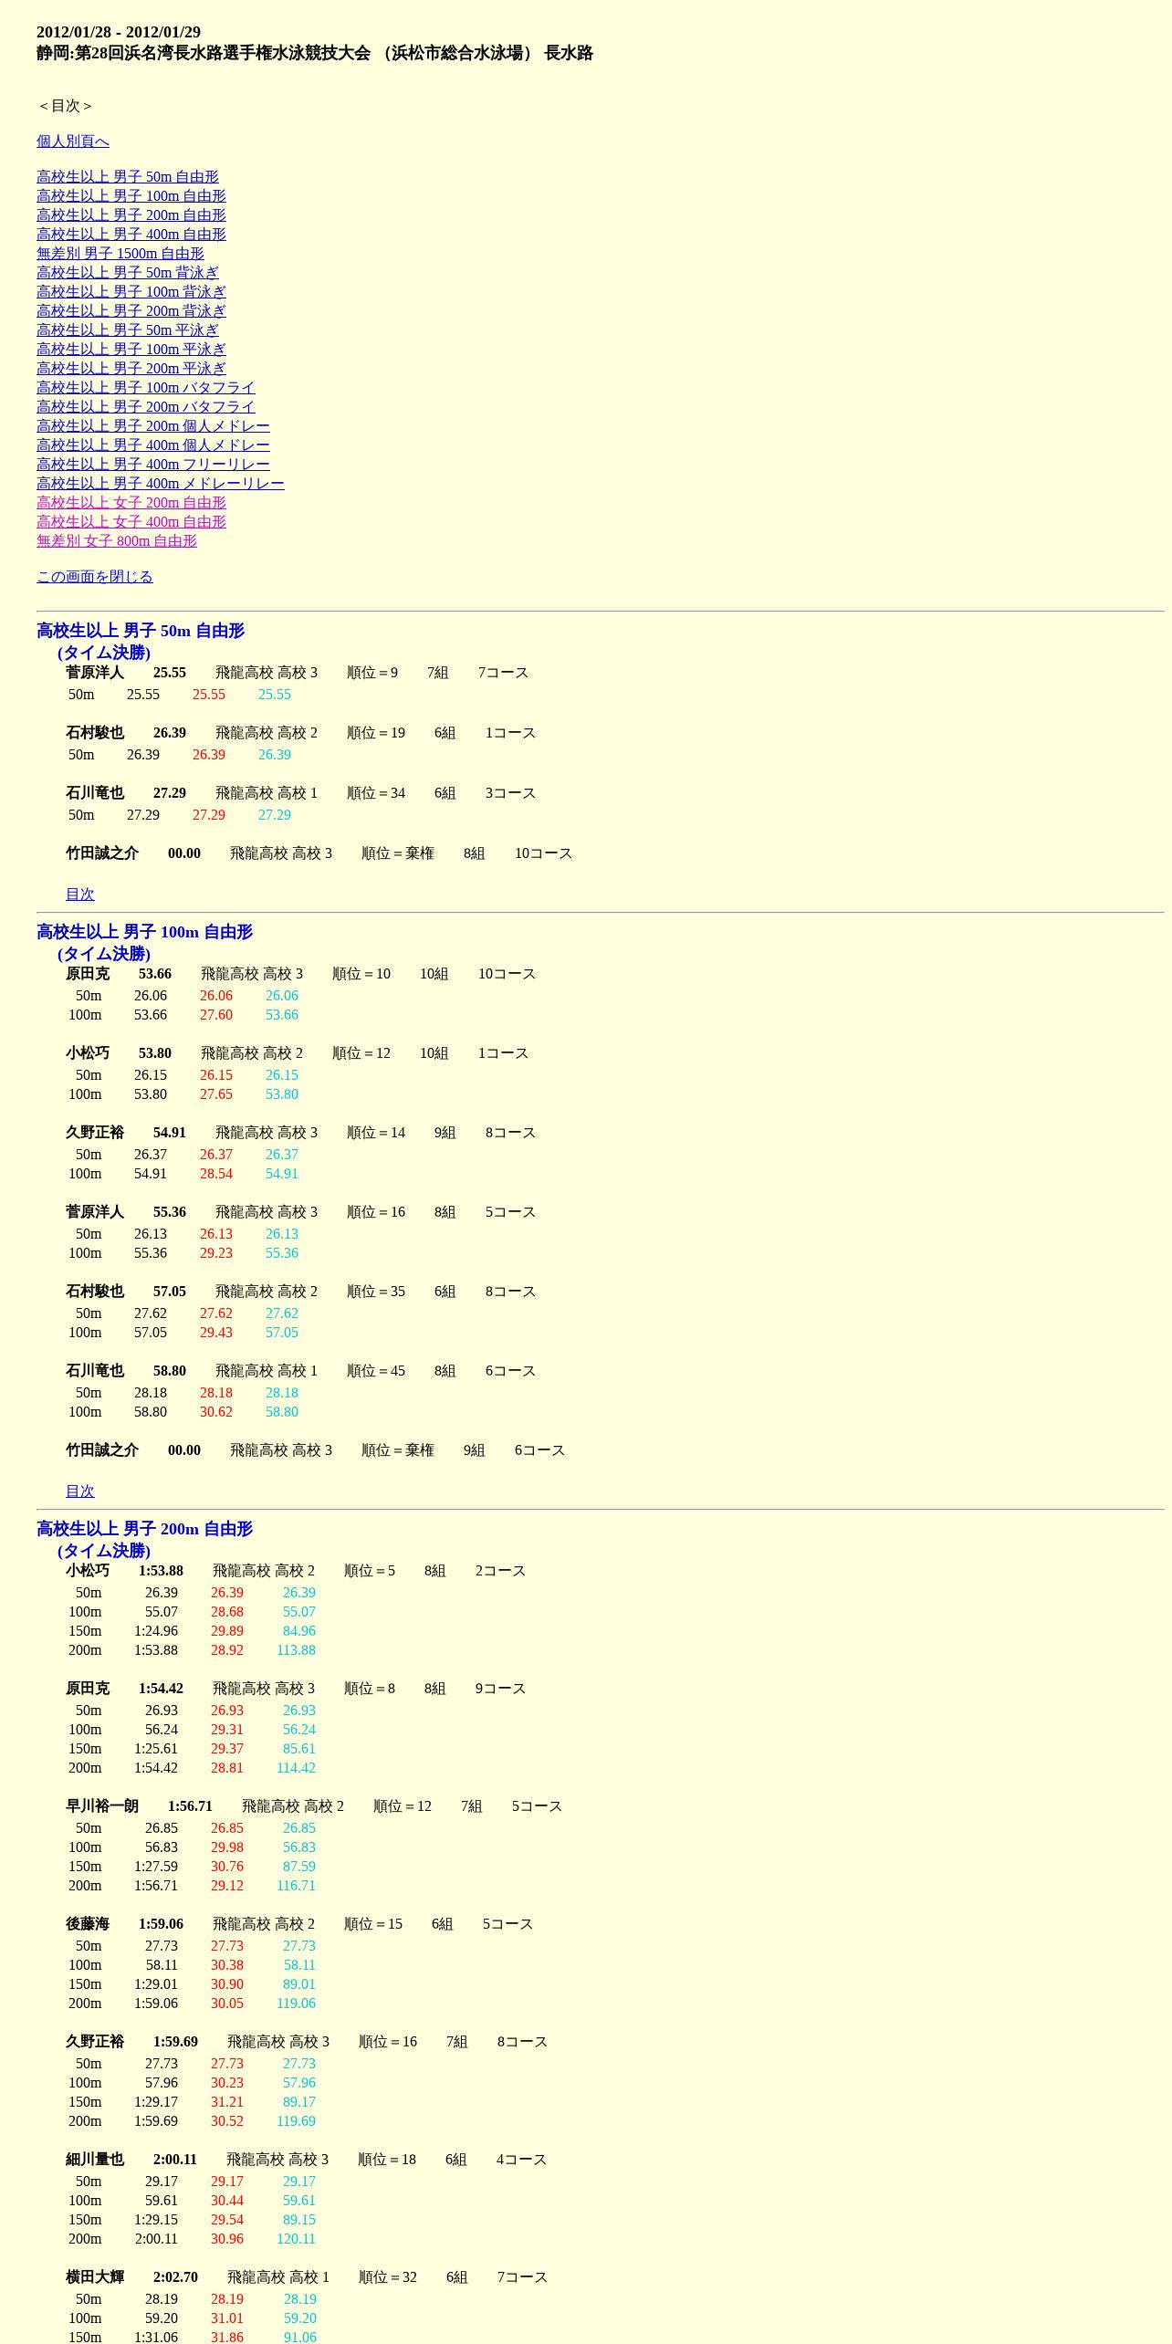Jump to 高校生以上 男子 200m 個人メドレー
The height and width of the screenshot is (2344, 1172).
[x=153, y=426]
